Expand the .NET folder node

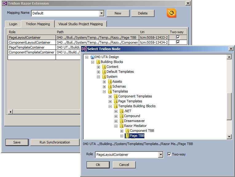coord(116,111)
